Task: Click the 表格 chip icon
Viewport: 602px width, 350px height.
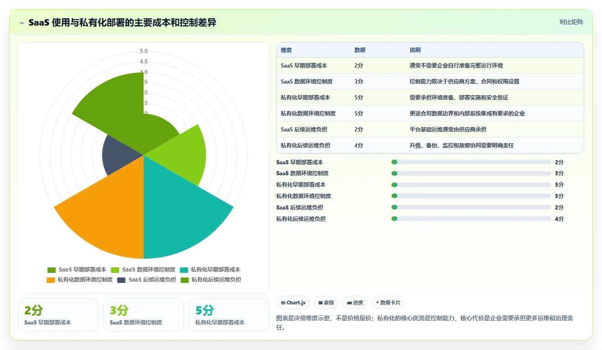Action: (x=321, y=303)
